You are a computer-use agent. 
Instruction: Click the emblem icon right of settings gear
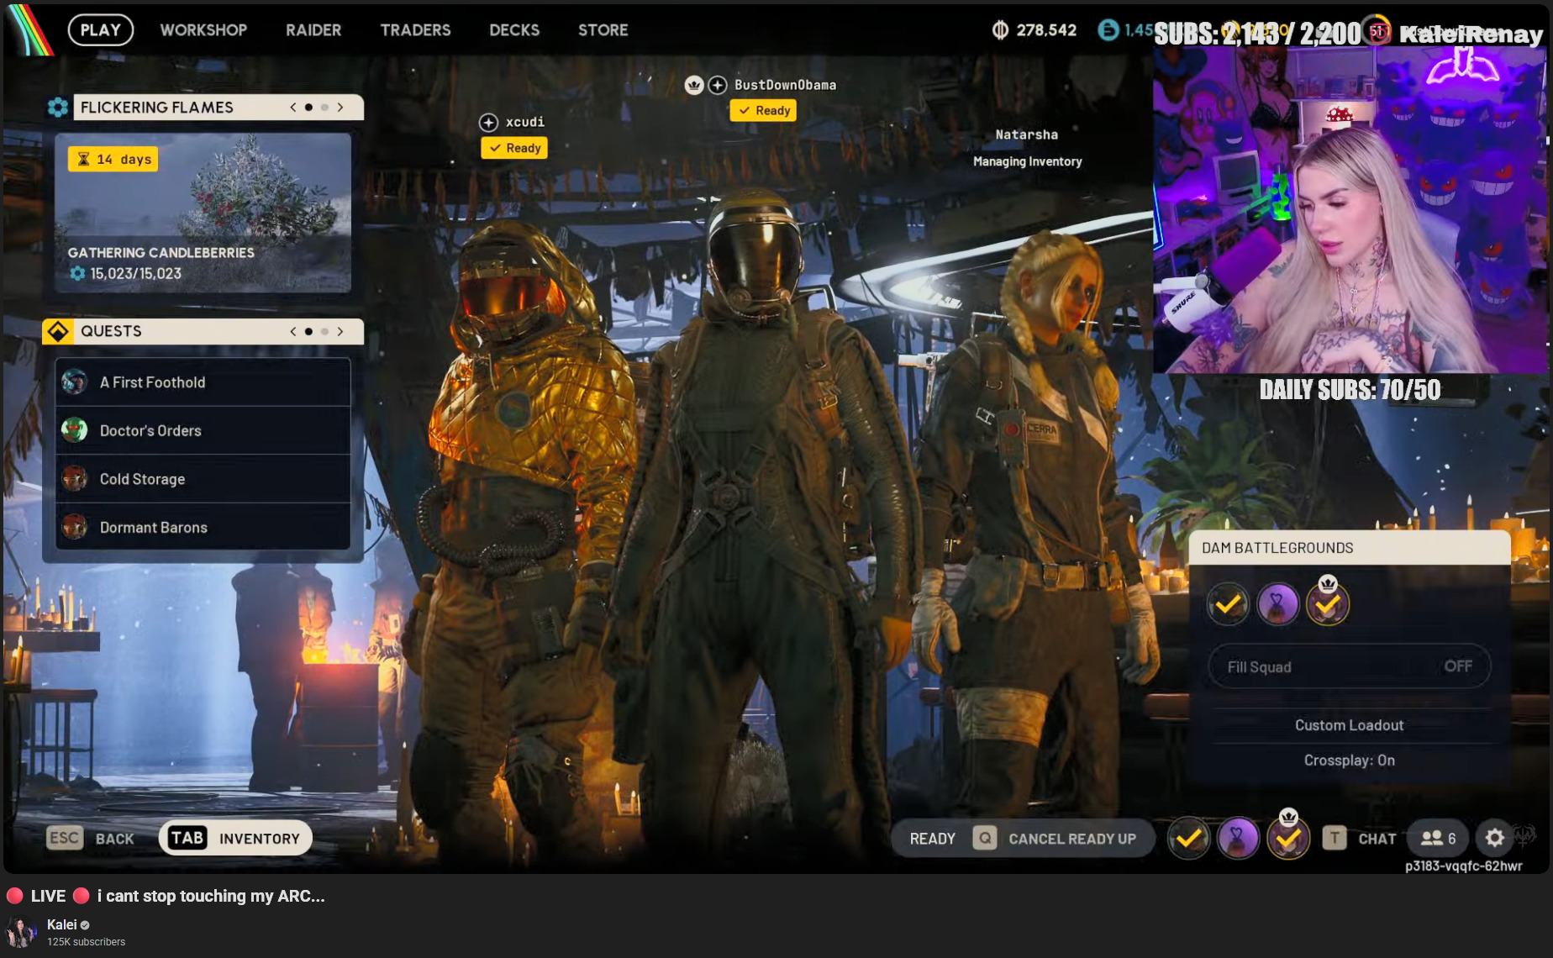point(1525,835)
